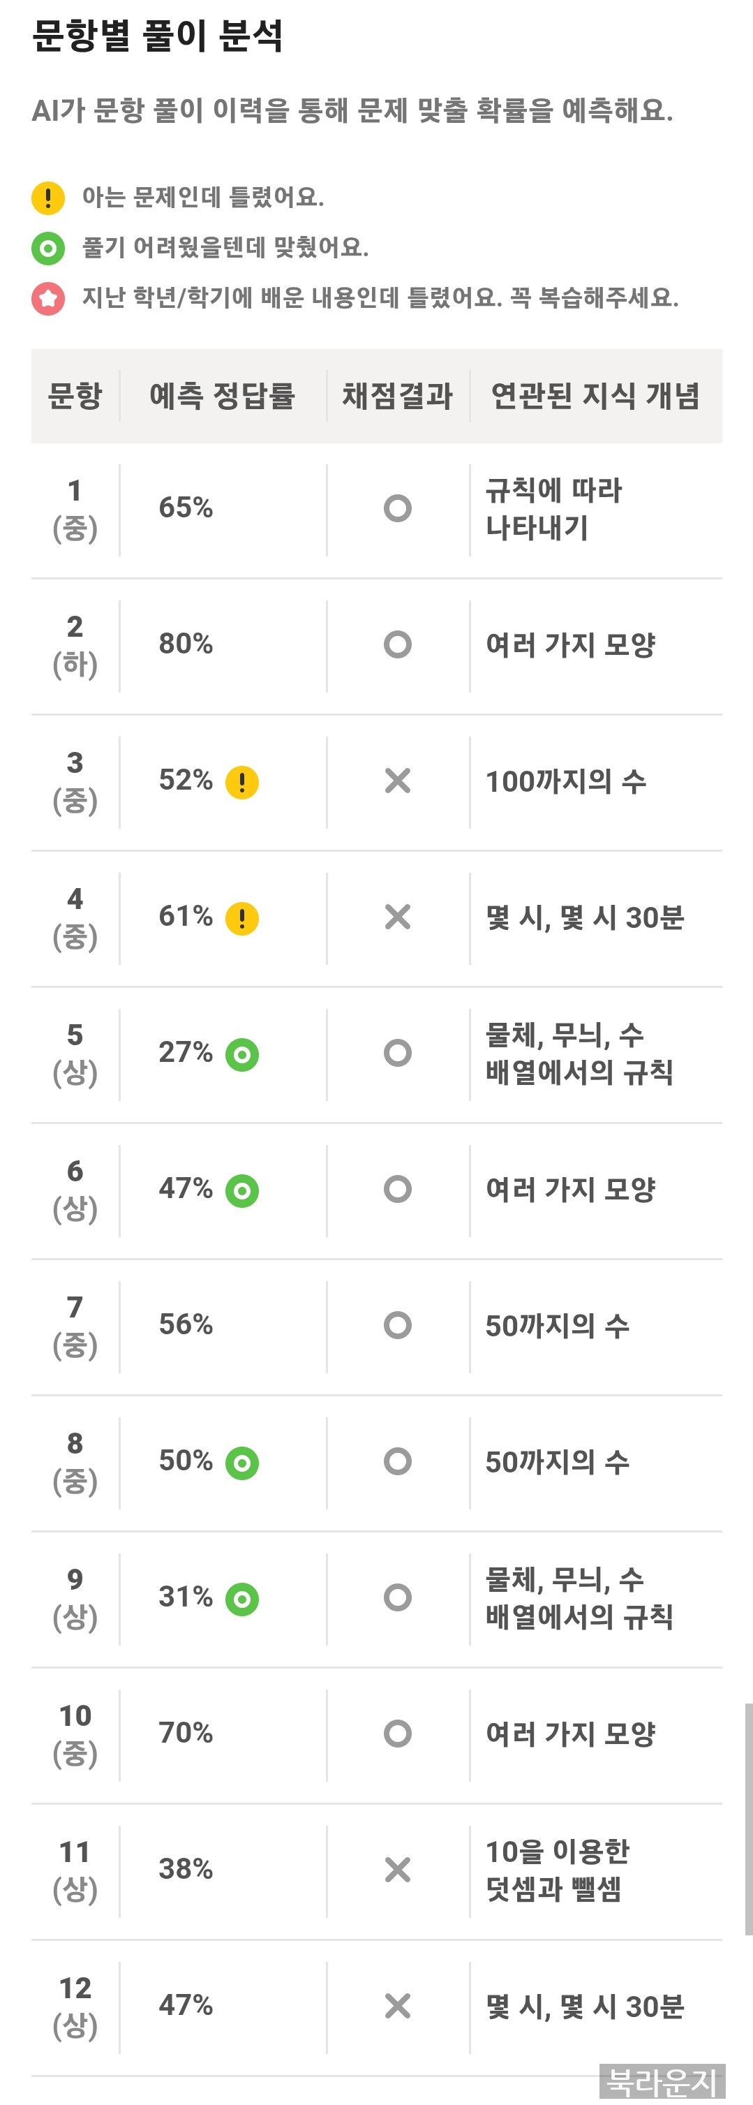The image size is (753, 2105).
Task: Click the O grading mark for question 1
Action: (x=398, y=508)
